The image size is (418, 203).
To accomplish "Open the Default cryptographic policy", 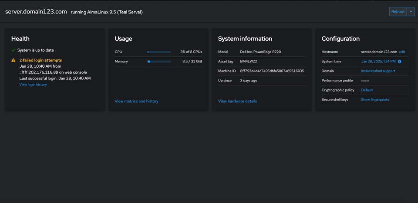I will pos(367,90).
